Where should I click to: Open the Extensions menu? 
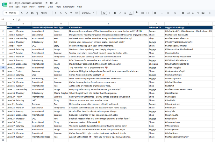coord(69,7)
